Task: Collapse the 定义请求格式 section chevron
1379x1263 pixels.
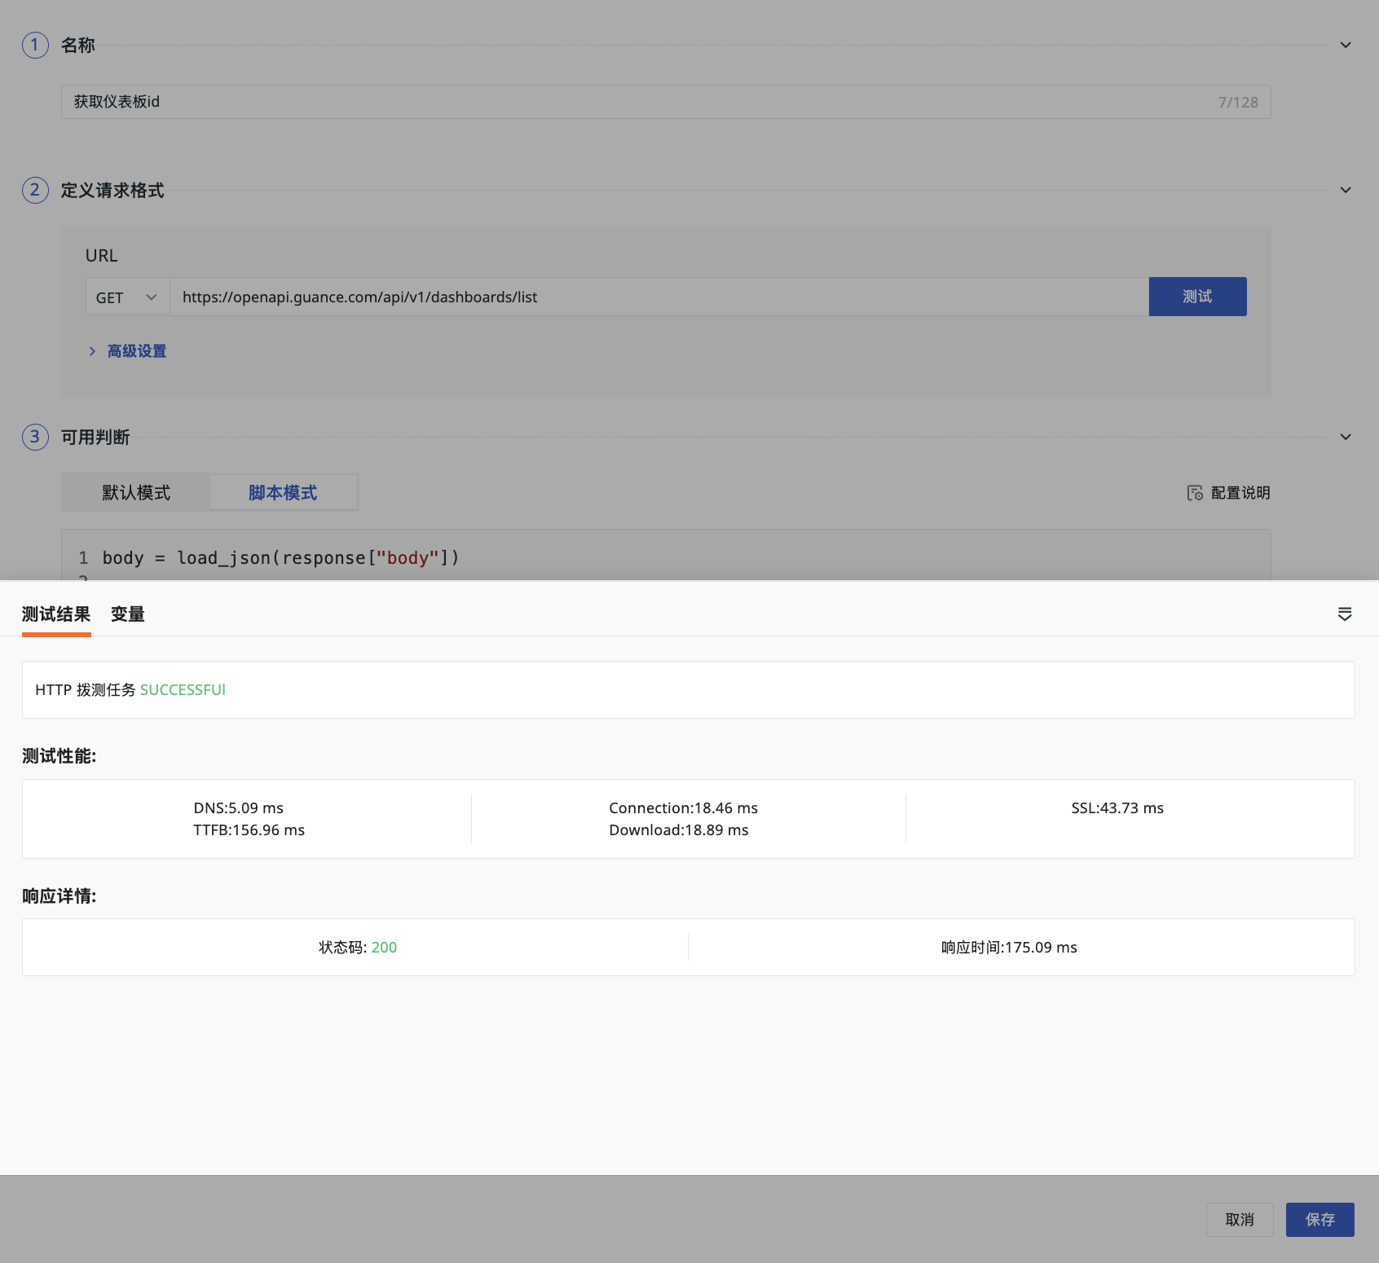Action: (1346, 191)
